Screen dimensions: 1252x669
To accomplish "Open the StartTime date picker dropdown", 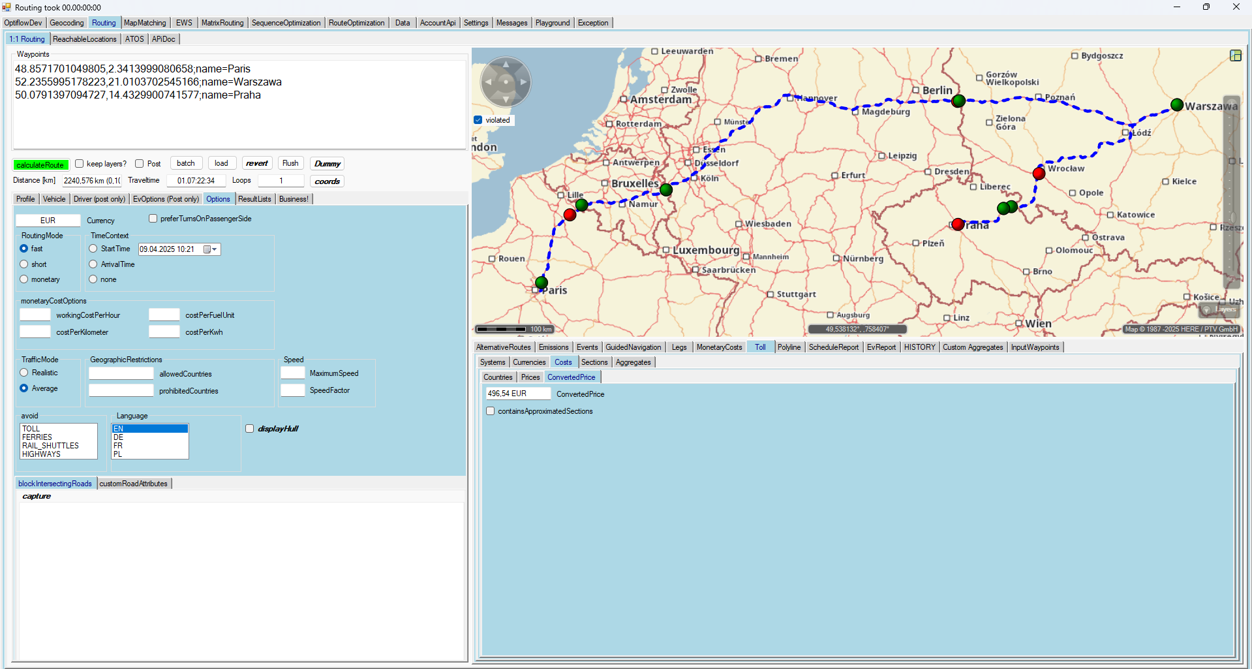I will [214, 249].
